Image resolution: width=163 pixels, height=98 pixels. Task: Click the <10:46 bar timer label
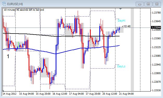point(126,26)
